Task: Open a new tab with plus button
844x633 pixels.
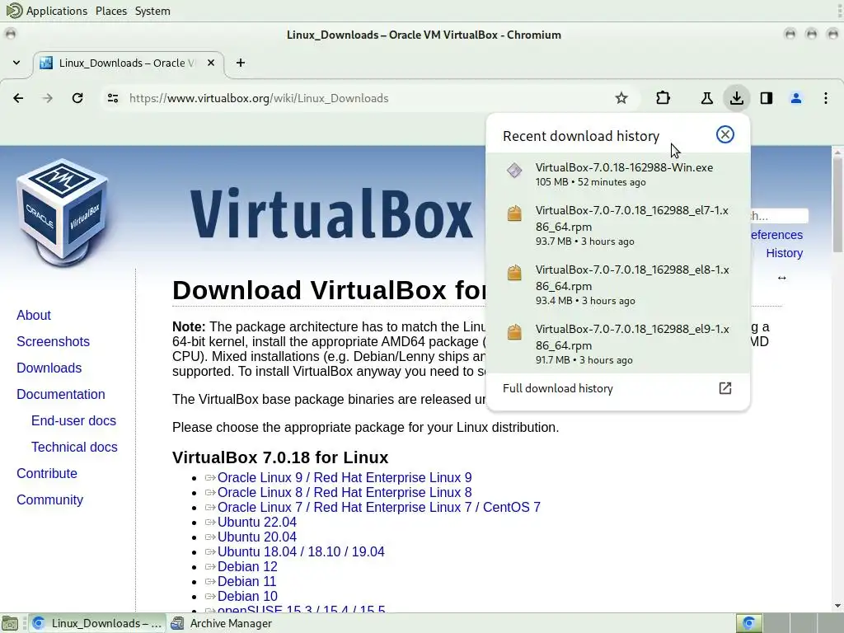Action: point(241,63)
